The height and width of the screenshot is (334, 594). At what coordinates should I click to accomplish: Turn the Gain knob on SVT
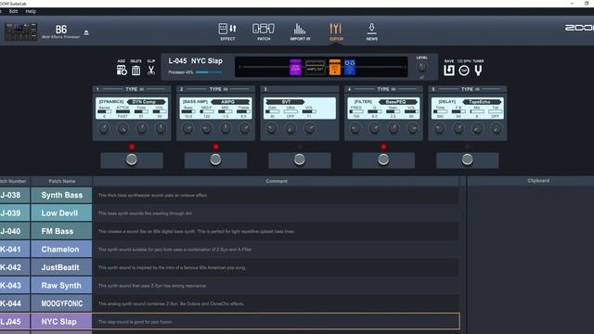[x=272, y=128]
